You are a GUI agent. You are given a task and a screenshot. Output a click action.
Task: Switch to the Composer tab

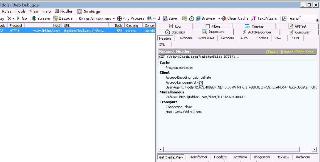point(299,32)
